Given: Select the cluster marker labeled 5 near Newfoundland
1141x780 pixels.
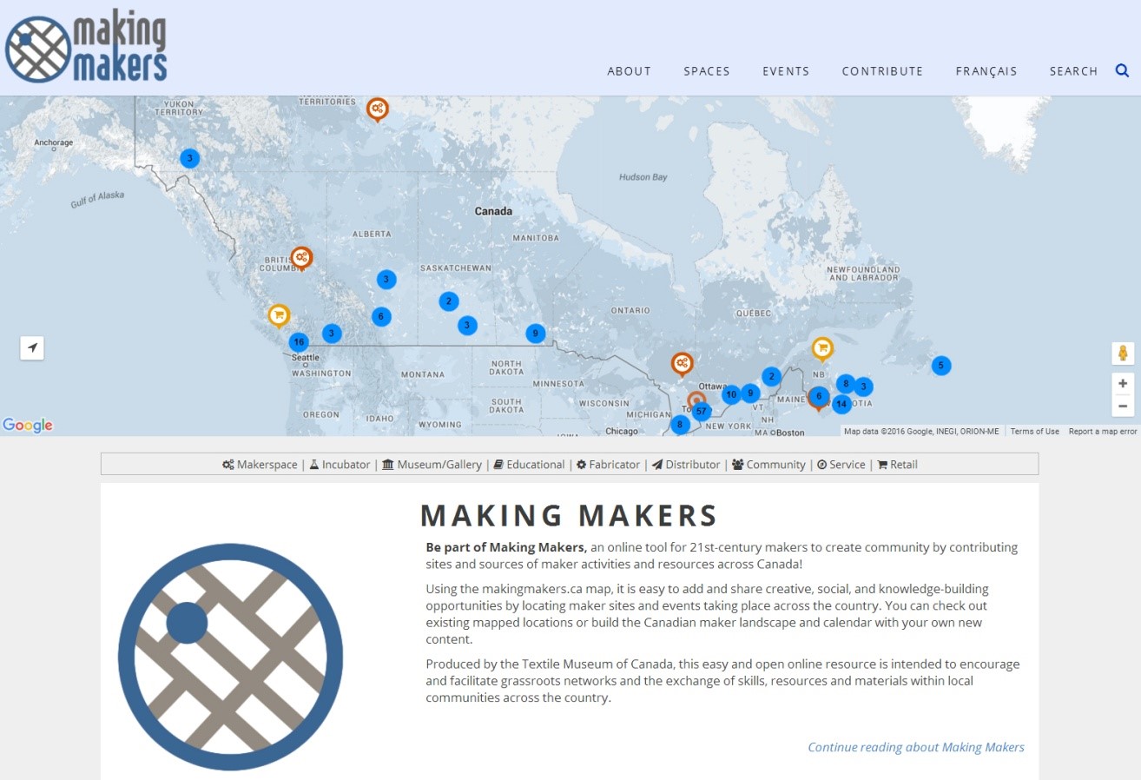Looking at the screenshot, I should pyautogui.click(x=940, y=366).
